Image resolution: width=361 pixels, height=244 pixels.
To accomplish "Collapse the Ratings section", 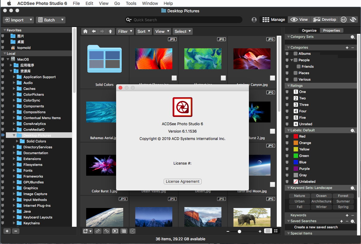I will coord(288,86).
